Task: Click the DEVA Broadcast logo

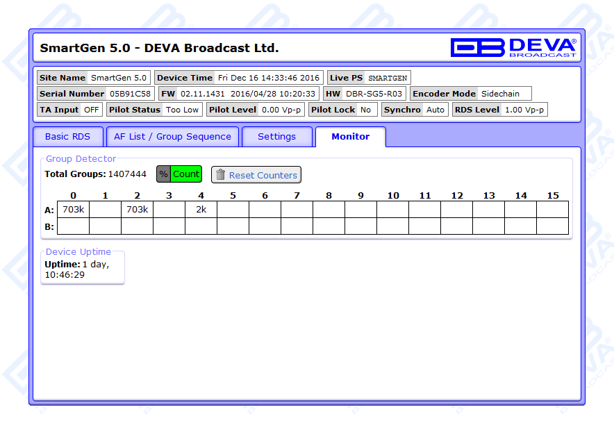Action: point(513,47)
